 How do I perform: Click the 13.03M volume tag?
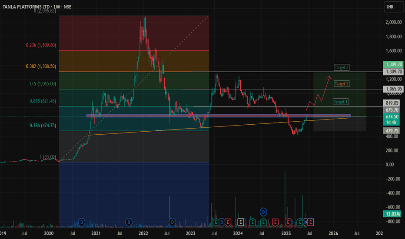point(392,214)
